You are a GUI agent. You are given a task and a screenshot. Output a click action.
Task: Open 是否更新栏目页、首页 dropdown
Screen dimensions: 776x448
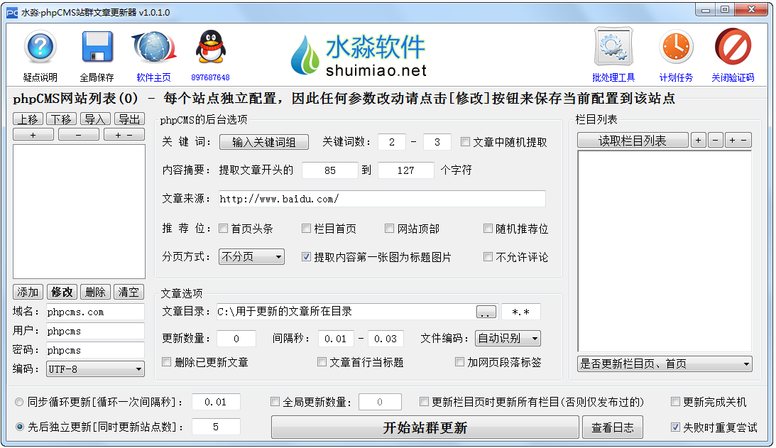665,364
